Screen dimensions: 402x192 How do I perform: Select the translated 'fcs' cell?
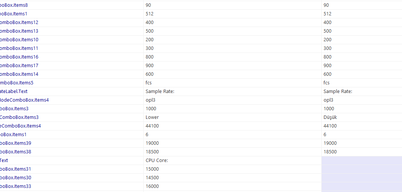362,83
